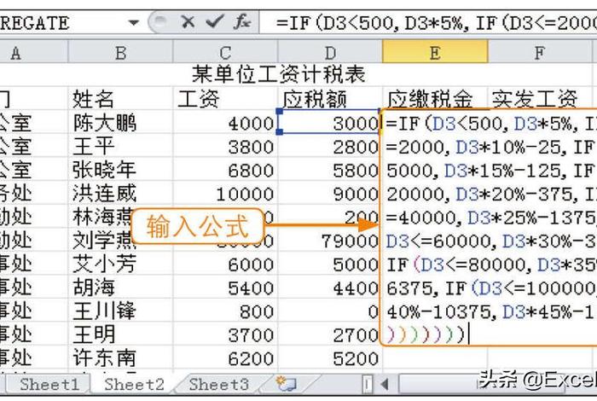This screenshot has height=401, width=597.
Task: Open the Insert Function fx dialog
Action: (x=242, y=22)
